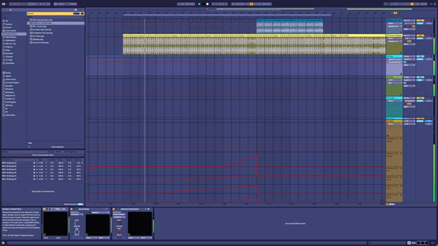Open Mixer automation chooser of drums track
Screen dimensions: 438x246
[x=394, y=38]
